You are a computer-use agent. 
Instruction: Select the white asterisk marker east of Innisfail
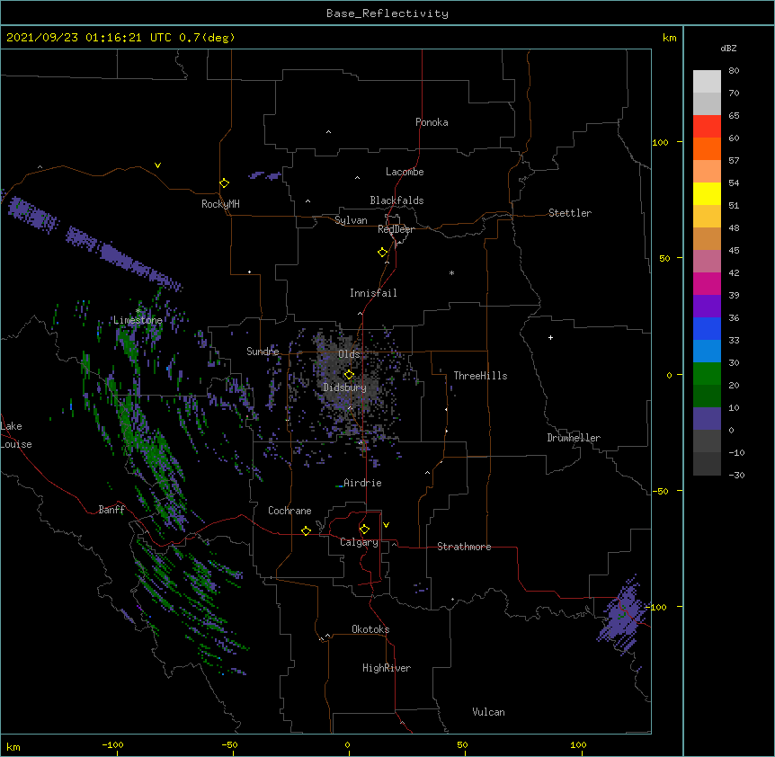(x=451, y=272)
